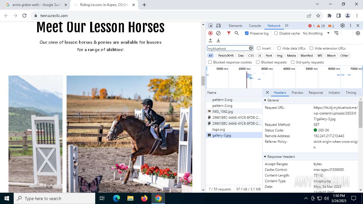The image size is (363, 204).
Task: Toggle Chrome side panel icon
Action: coord(339,16)
